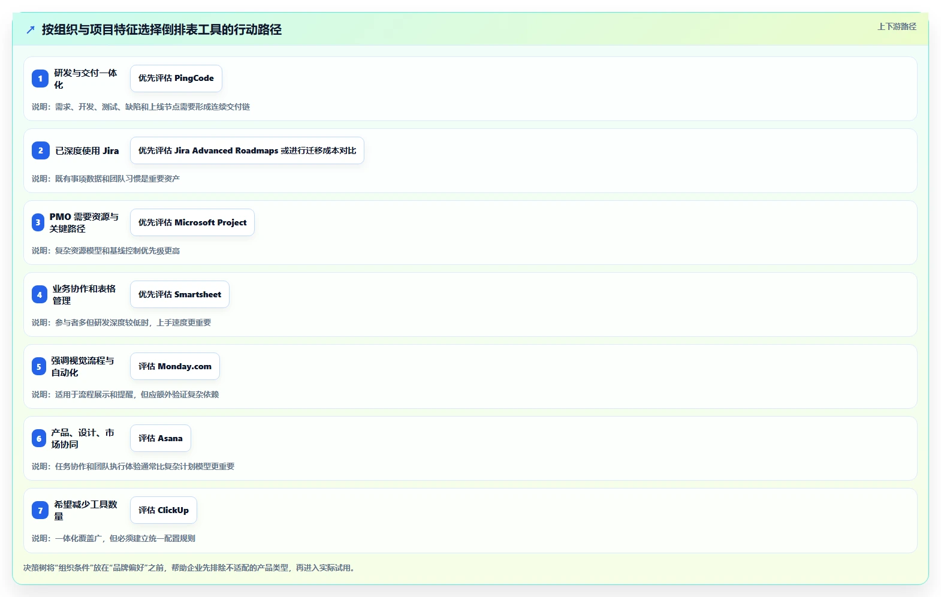
Task: Click the note about 任务协作和团队执行体验
Action: click(x=133, y=466)
